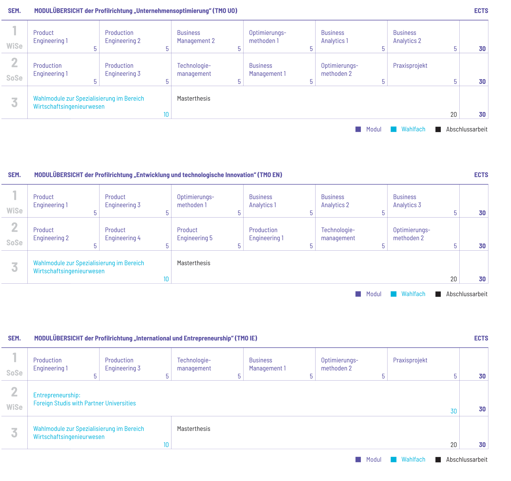Click the 'Wahlfach' legend label under TMO IE table
The image size is (511, 481).
(413, 459)
